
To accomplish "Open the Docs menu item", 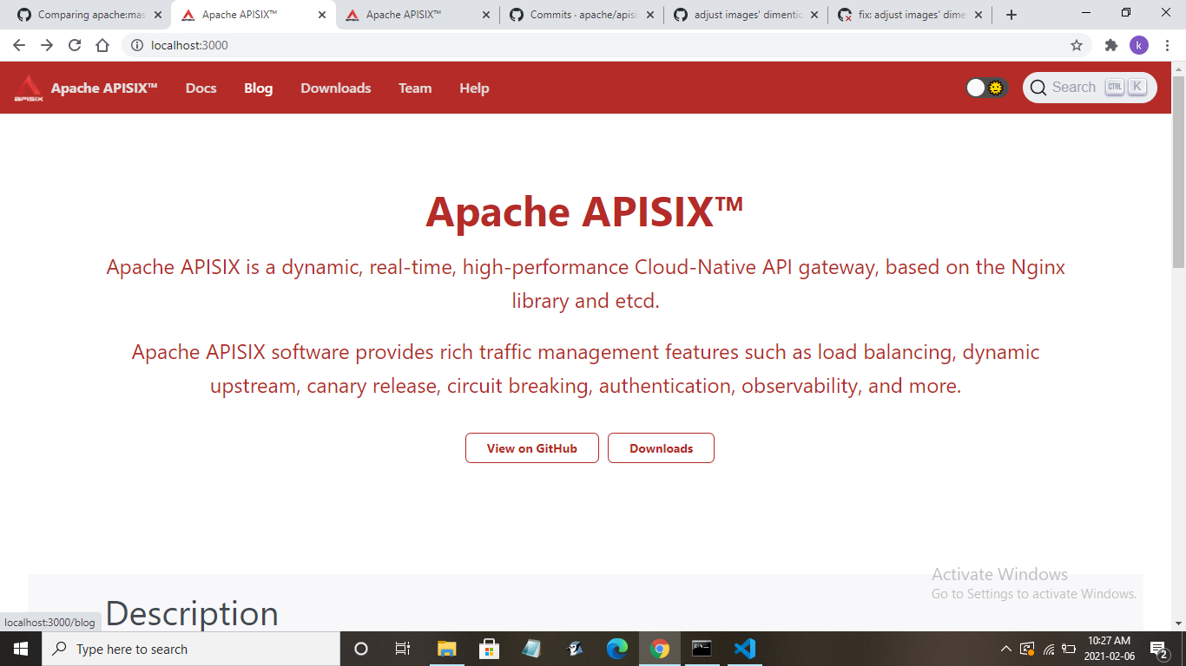I will point(201,88).
